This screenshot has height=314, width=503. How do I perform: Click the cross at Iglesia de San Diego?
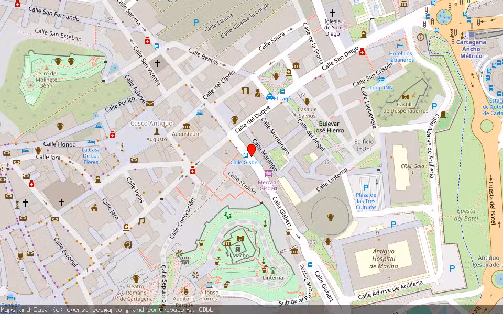point(333,12)
